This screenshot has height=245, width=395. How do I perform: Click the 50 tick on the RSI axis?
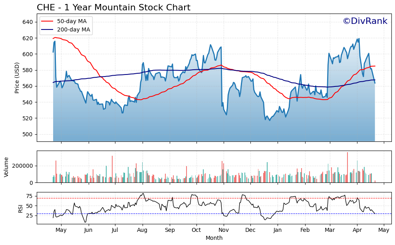[x=30, y=206]
